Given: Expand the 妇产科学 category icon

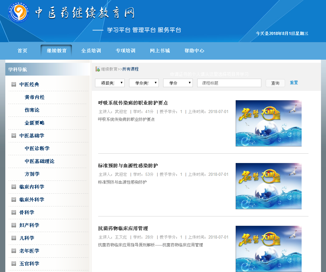Looking at the screenshot, I should tap(14, 225).
